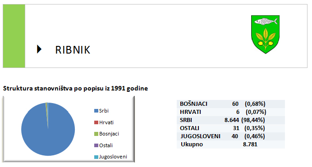The image size is (312, 167).
Task: Select the RIBNIK title text
Action: pos(73,50)
